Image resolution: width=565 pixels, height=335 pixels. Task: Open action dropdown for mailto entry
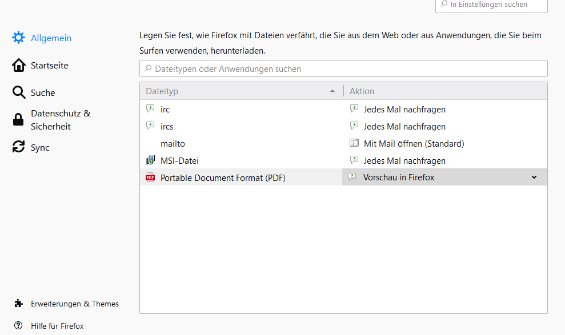click(x=444, y=143)
